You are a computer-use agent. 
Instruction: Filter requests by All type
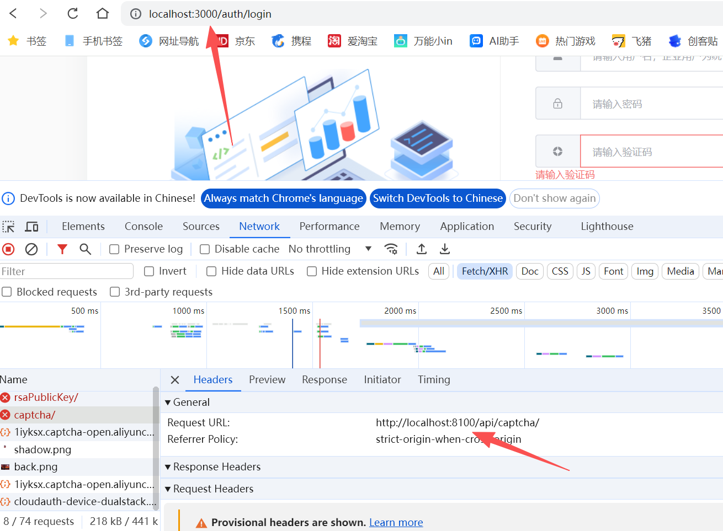click(x=439, y=271)
